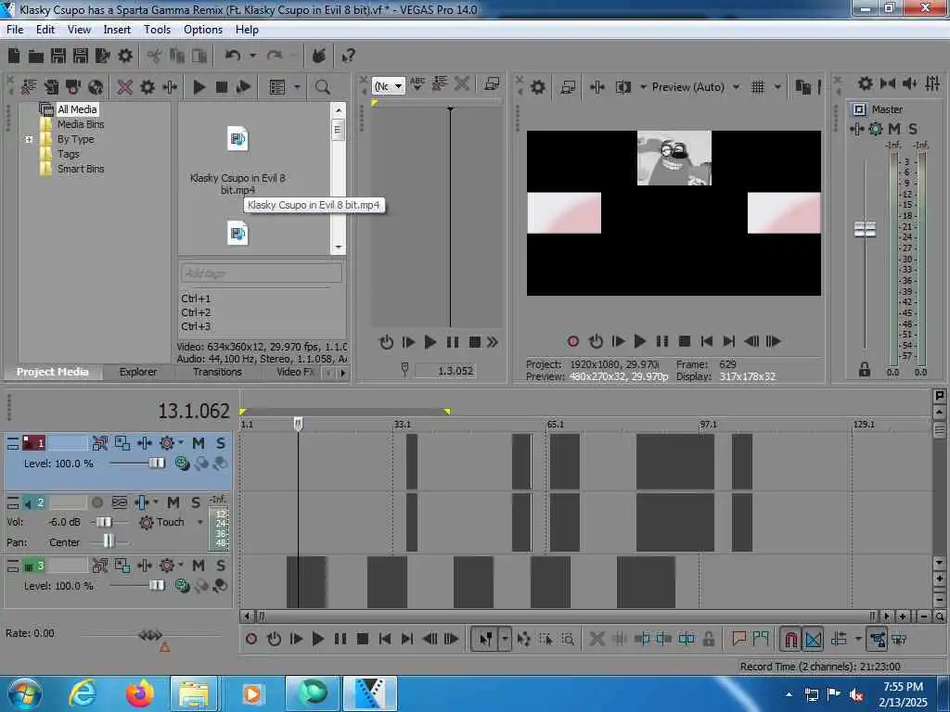Adjust the track 1 Level slider

(156, 464)
